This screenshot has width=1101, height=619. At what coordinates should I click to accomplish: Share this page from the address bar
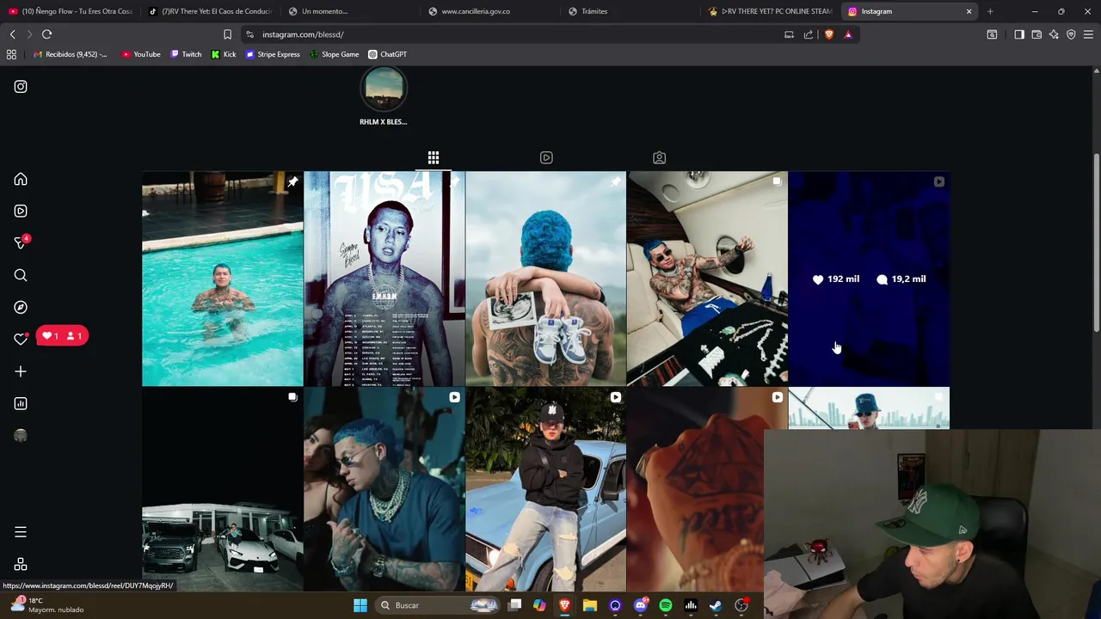point(809,34)
